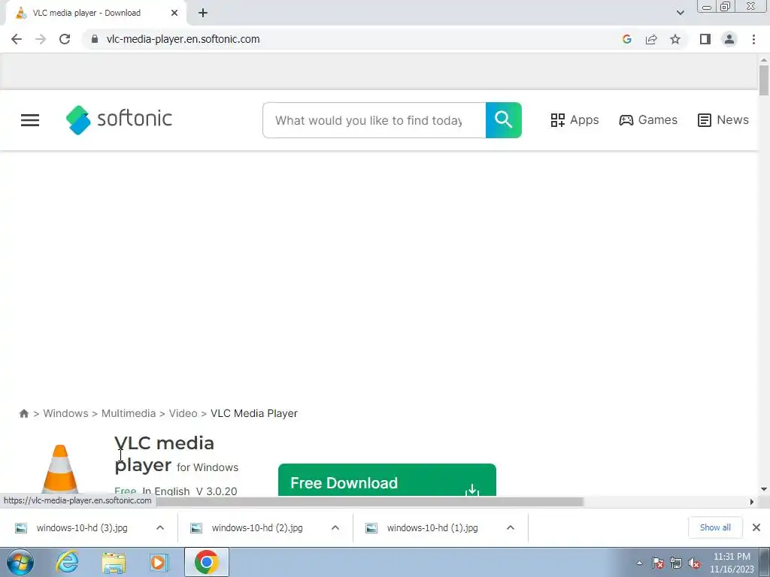View site information lock icon
770x577 pixels.
click(x=95, y=39)
